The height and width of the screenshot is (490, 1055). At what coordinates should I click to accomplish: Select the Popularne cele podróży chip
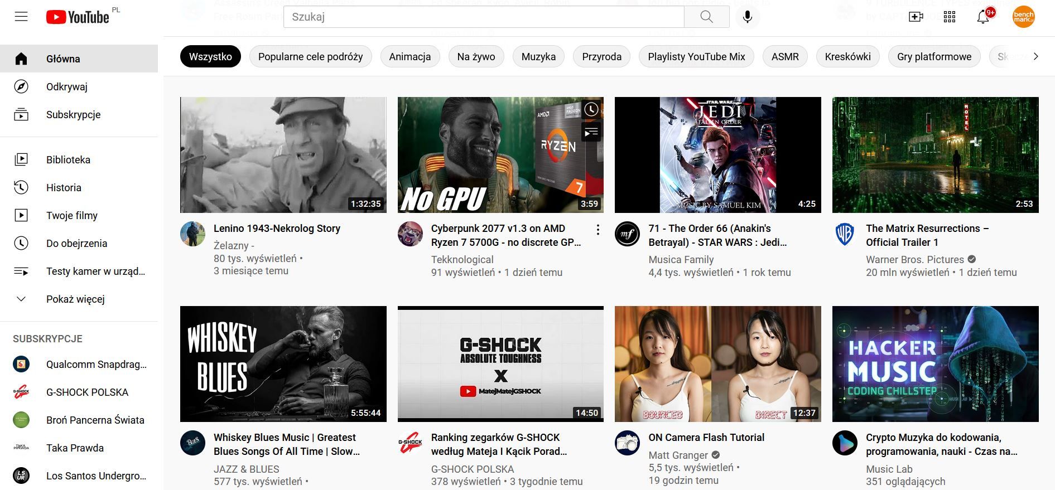click(310, 56)
